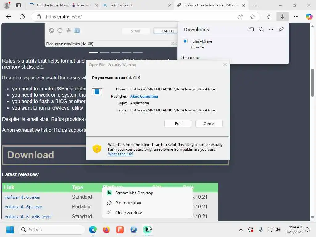Add this page to favorites star
The height and width of the screenshot is (237, 316).
253,17
